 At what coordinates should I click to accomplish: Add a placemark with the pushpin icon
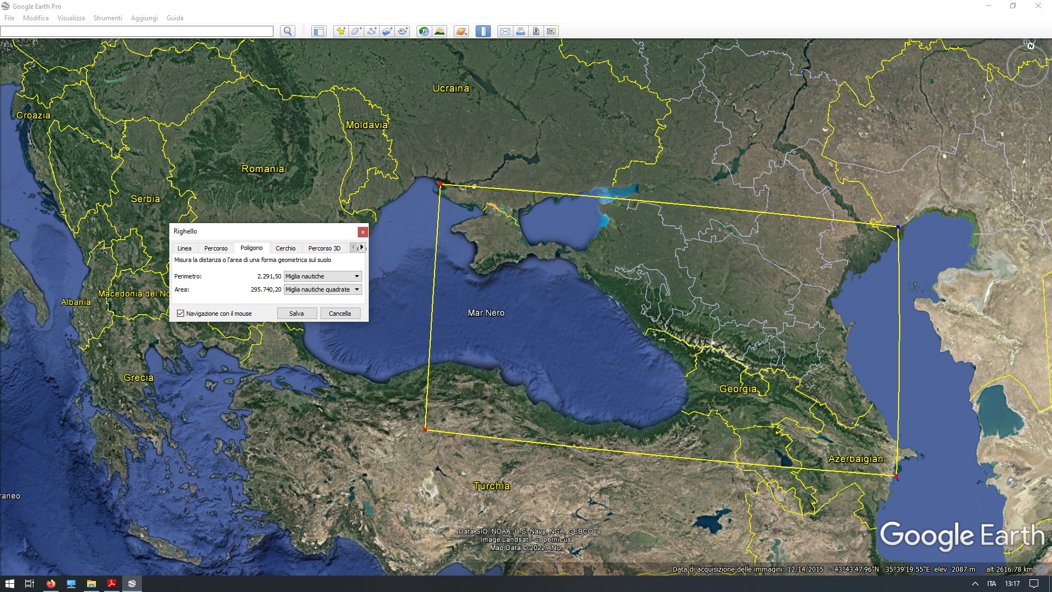point(341,31)
